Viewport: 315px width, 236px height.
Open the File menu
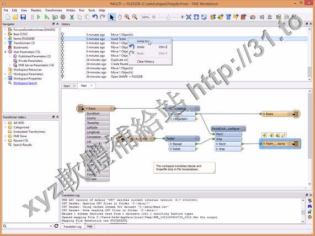tap(6, 10)
